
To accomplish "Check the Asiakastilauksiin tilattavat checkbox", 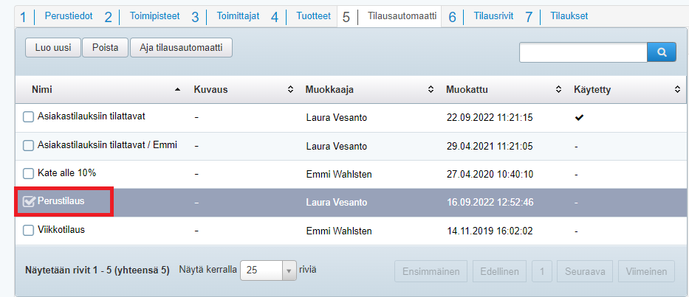I will pos(28,116).
